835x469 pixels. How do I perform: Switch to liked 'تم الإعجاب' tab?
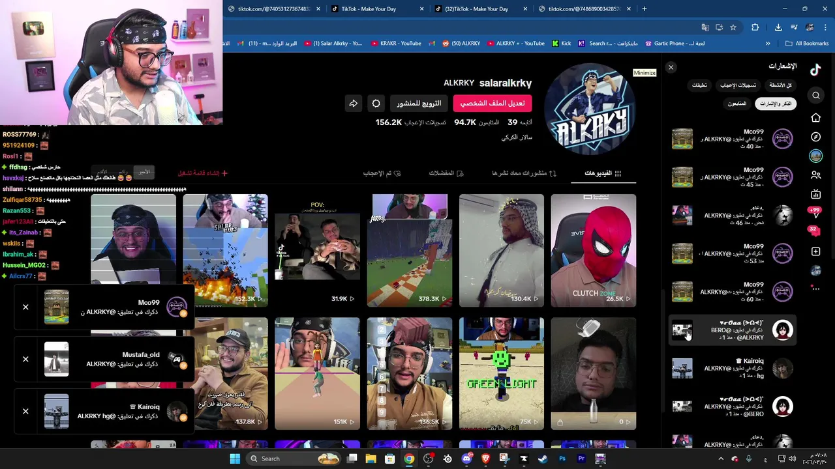click(x=382, y=173)
